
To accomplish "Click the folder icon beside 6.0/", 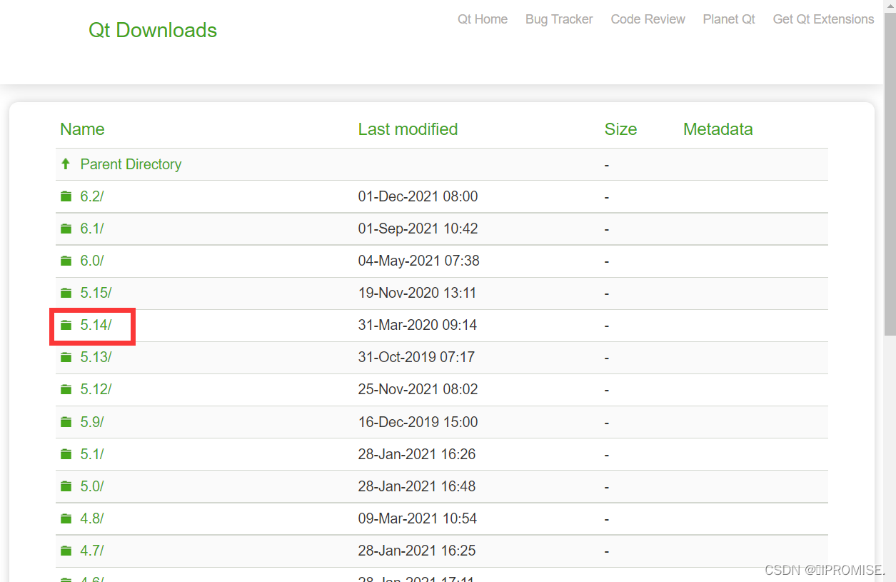I will pyautogui.click(x=66, y=261).
